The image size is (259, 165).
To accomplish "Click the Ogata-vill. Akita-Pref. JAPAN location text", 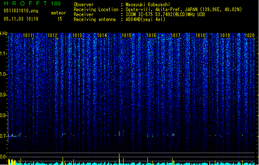I will coord(184,9).
